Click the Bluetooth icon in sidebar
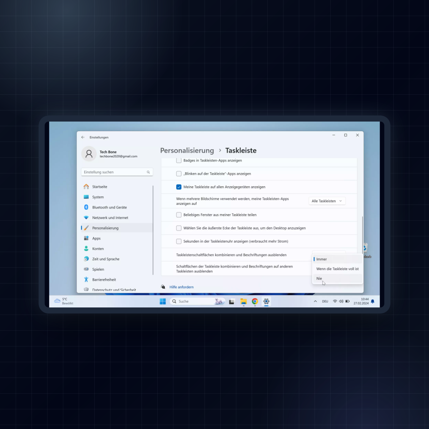The height and width of the screenshot is (429, 429). [86, 207]
